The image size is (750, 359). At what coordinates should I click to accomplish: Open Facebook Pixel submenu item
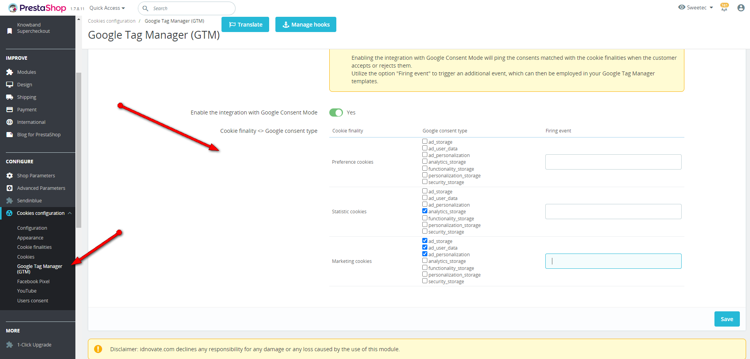pyautogui.click(x=33, y=281)
